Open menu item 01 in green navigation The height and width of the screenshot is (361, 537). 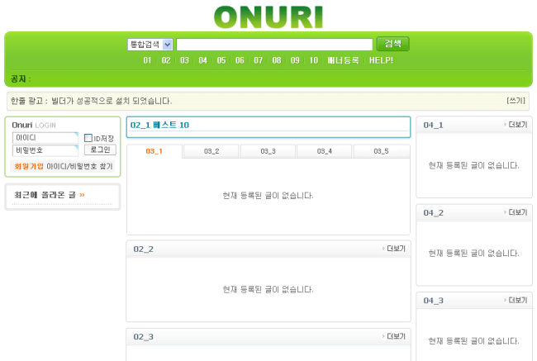click(x=147, y=60)
